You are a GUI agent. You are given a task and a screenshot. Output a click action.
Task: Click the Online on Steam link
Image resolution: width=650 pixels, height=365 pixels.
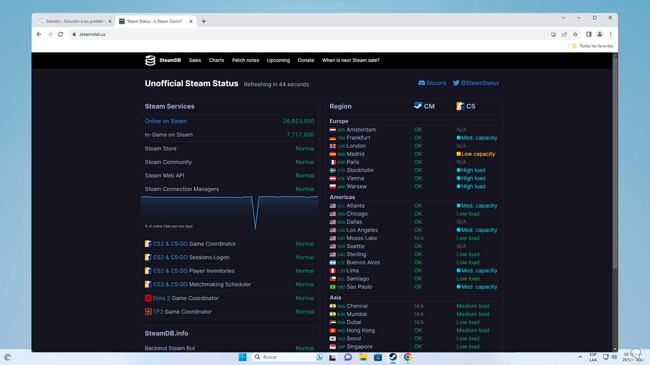[166, 122]
